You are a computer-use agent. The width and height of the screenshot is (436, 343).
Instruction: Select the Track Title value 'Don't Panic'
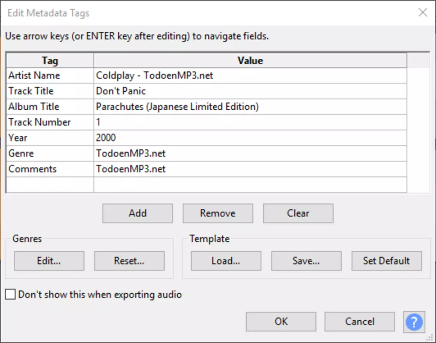tap(250, 91)
